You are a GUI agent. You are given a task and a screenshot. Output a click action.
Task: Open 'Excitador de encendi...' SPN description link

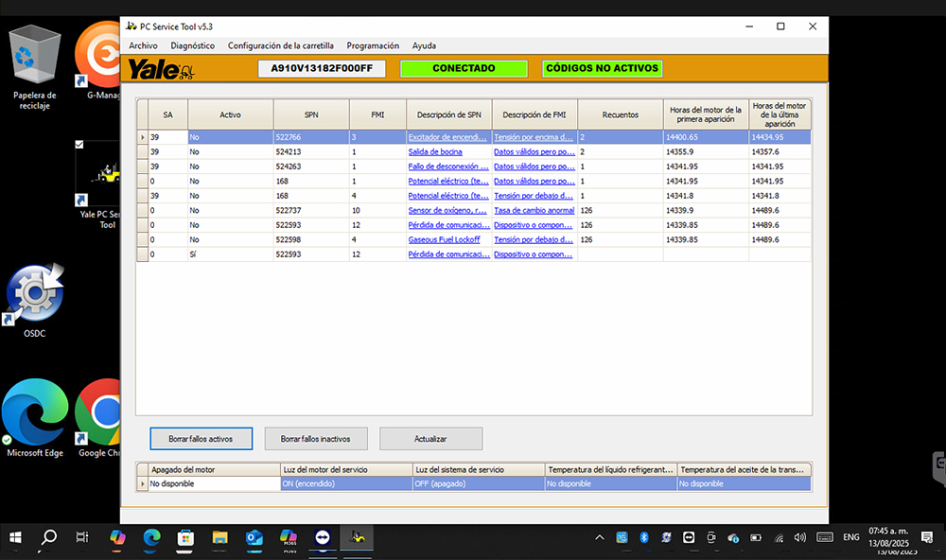[447, 137]
